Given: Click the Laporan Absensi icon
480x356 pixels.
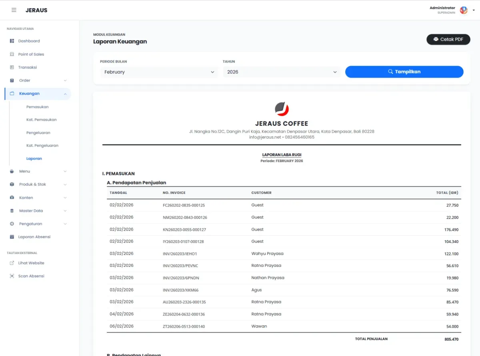Looking at the screenshot, I should (x=12, y=237).
